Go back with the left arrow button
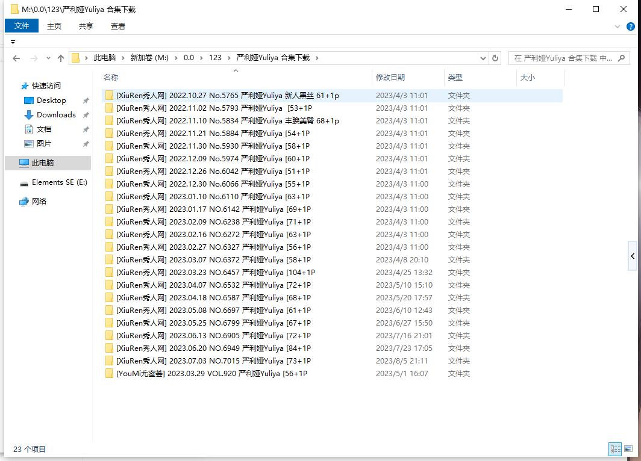 (16, 58)
